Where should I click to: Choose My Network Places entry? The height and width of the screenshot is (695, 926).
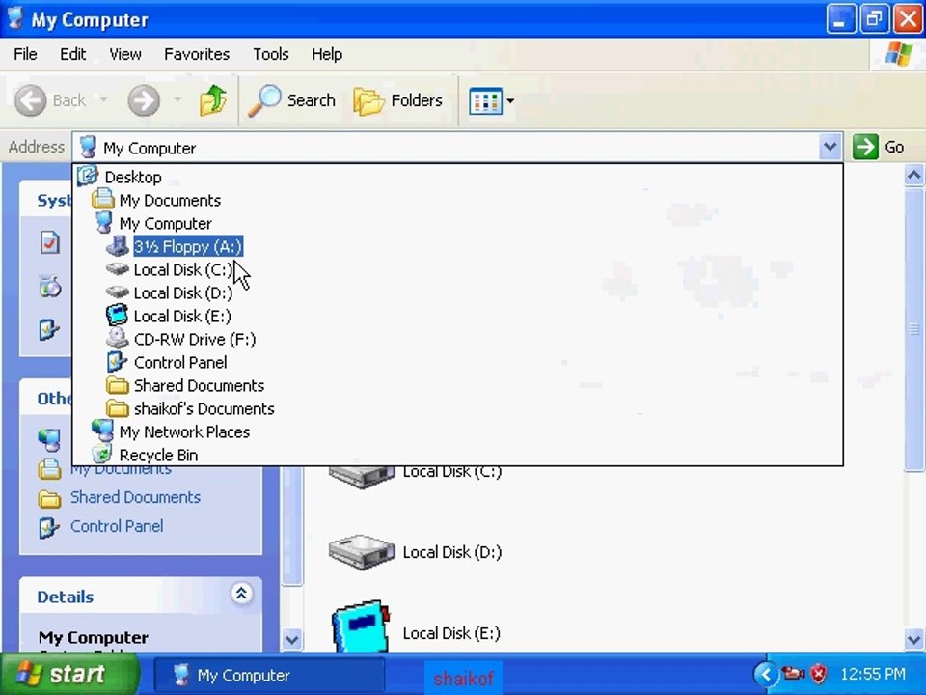tap(184, 432)
